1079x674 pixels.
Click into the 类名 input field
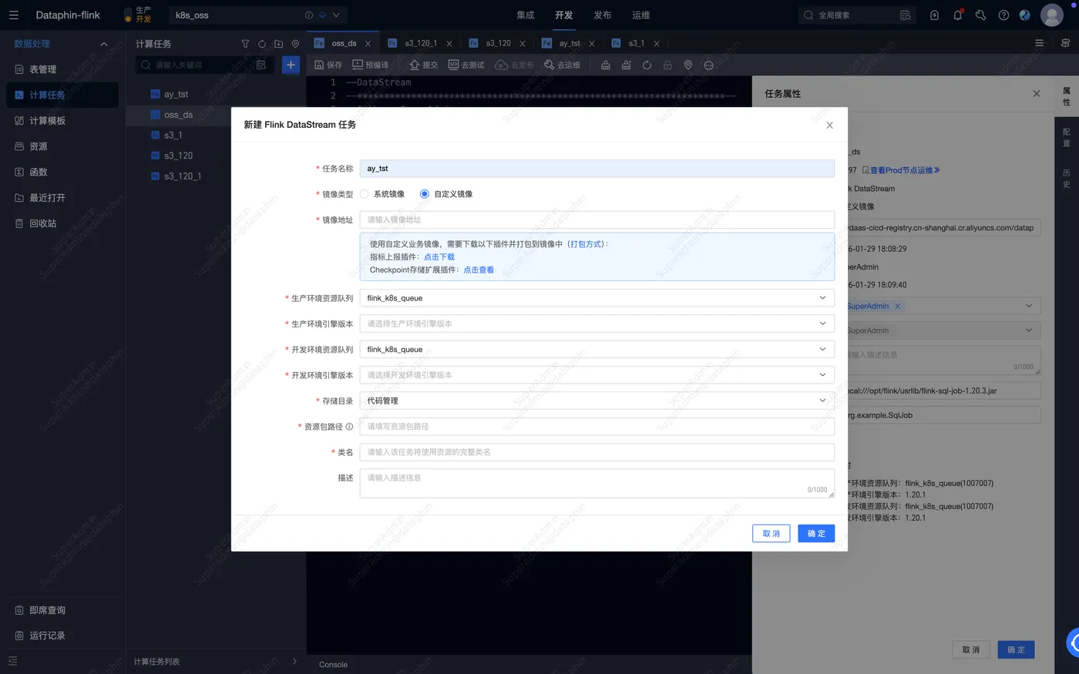597,452
